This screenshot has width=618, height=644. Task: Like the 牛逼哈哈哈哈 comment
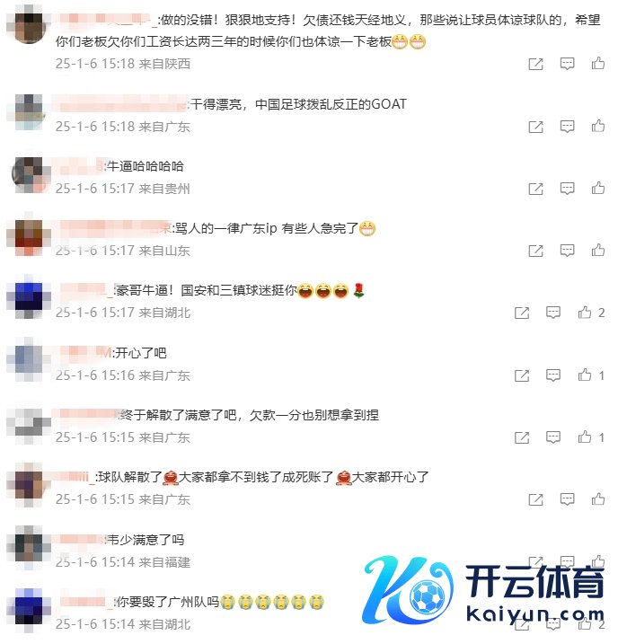click(x=598, y=188)
